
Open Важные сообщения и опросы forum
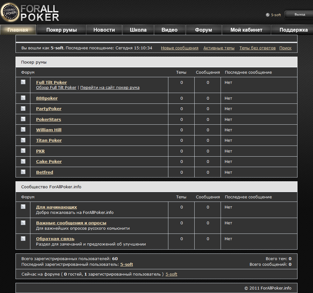pyautogui.click(x=71, y=223)
